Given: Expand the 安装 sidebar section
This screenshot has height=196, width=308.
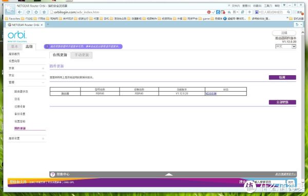Looking at the screenshot, I should pos(27,68).
